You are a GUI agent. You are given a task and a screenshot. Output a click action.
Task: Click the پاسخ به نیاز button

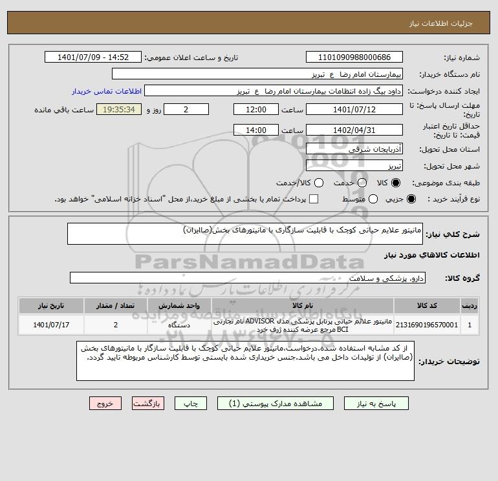[376, 404]
